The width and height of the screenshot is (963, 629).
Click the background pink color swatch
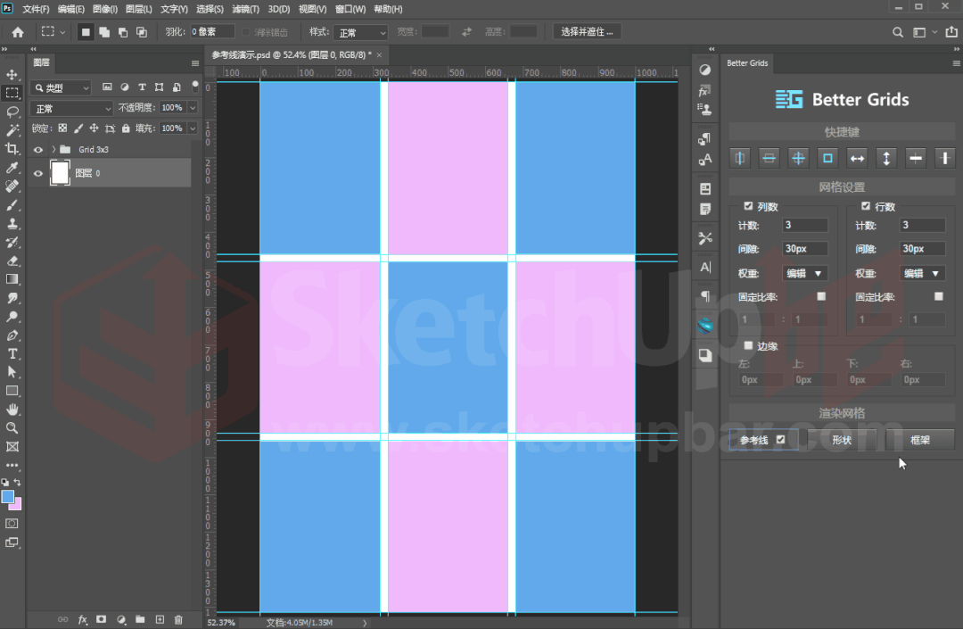[x=17, y=505]
